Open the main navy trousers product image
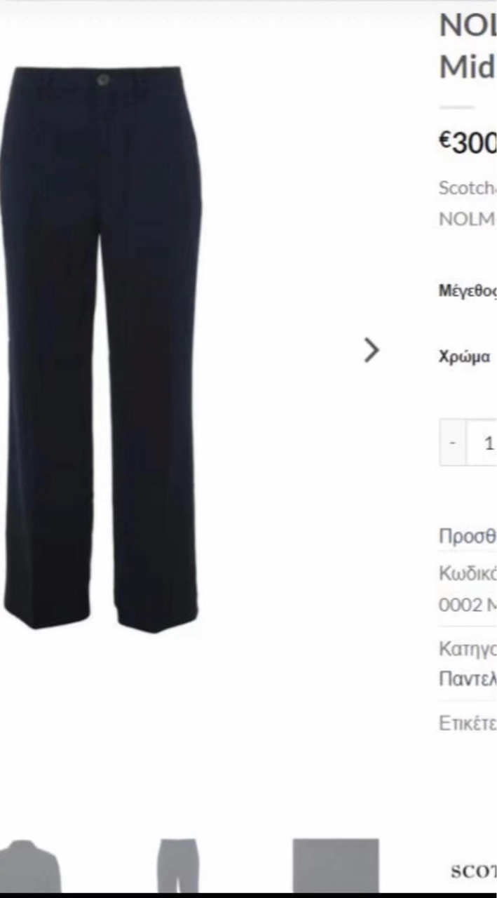This screenshot has height=898, width=497. [102, 349]
